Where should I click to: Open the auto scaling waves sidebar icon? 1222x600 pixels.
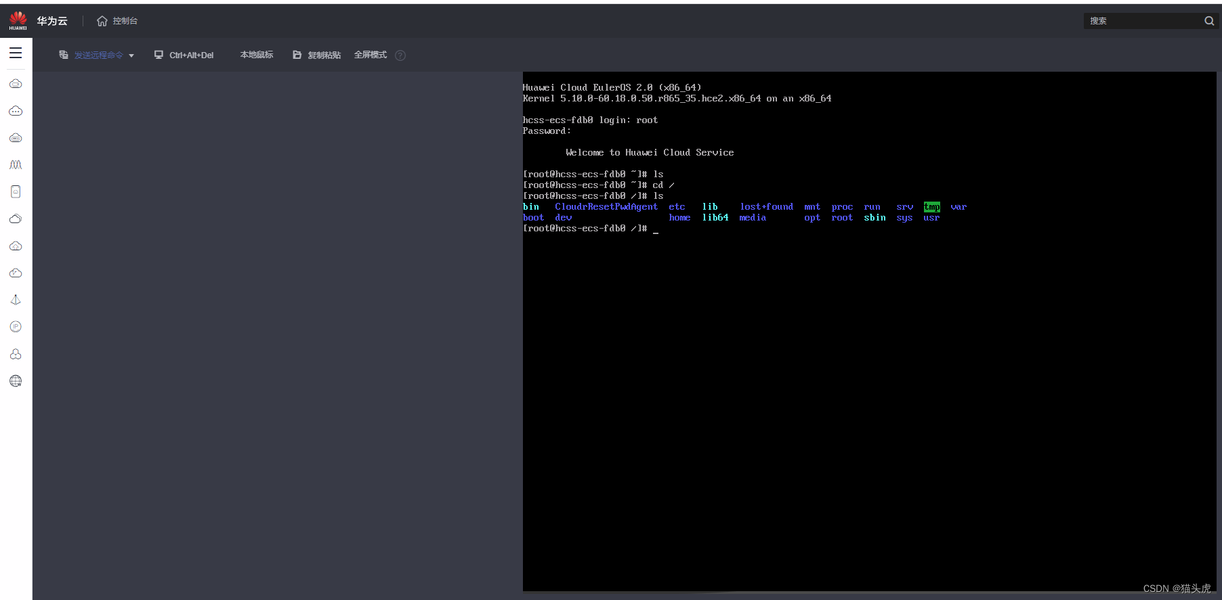click(16, 165)
